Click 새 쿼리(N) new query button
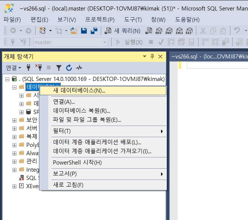This screenshot has width=248, height=220. click(123, 31)
